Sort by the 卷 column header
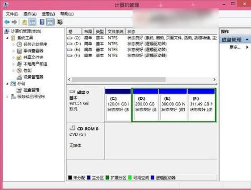The image size is (251, 190). click(x=74, y=32)
